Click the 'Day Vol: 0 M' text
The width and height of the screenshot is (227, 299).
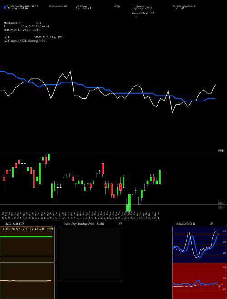coord(143,13)
